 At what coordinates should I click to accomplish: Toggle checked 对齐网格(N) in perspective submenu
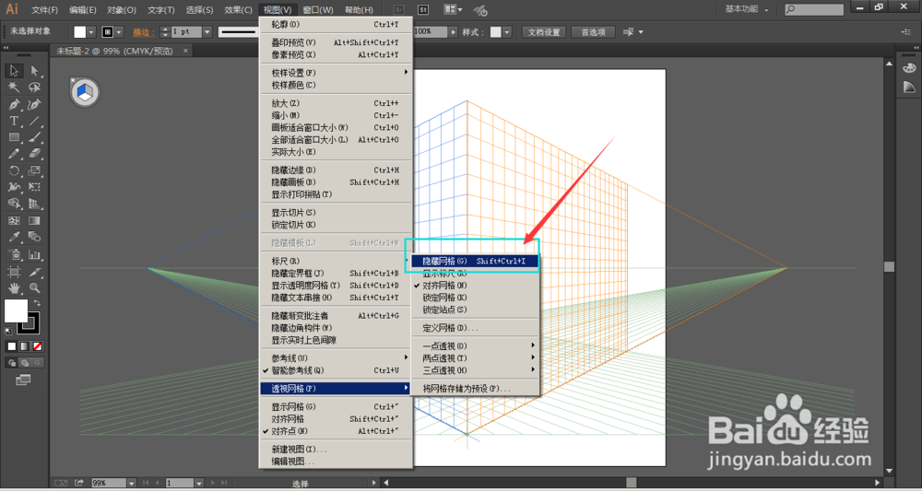(x=475, y=286)
